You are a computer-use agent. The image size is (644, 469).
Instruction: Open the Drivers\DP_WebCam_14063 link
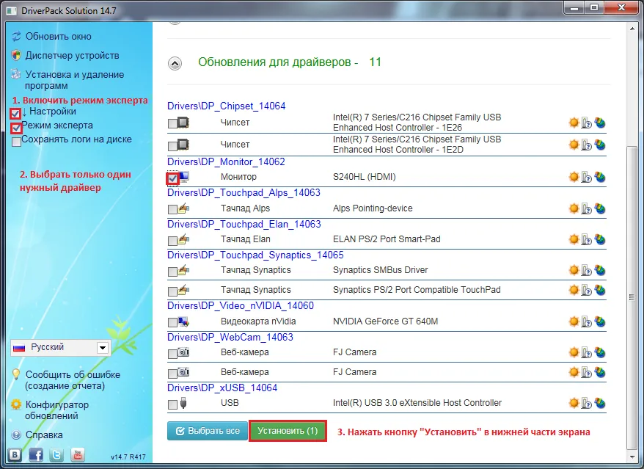230,337
